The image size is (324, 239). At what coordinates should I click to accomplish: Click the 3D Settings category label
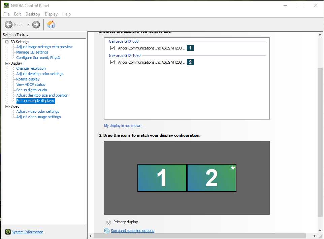click(x=20, y=42)
